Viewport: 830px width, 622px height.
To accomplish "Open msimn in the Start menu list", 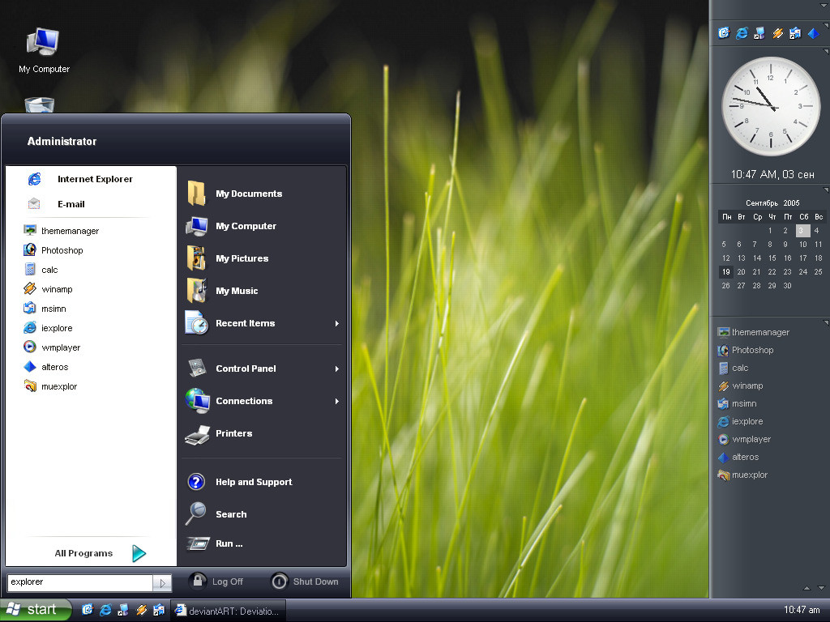I will (45, 309).
